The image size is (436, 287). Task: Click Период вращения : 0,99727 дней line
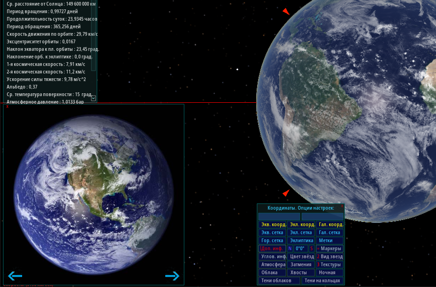coord(42,12)
